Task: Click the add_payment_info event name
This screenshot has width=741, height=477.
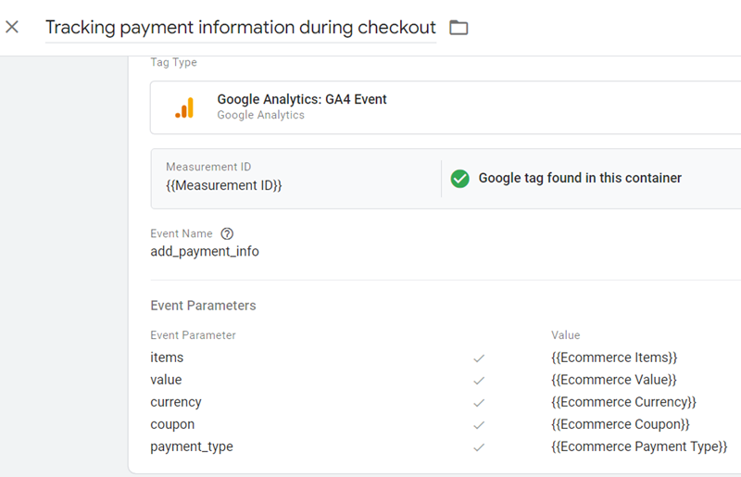Action: [205, 251]
